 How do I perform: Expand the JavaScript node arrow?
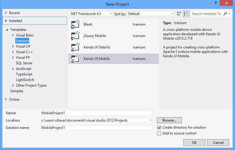[13, 69]
